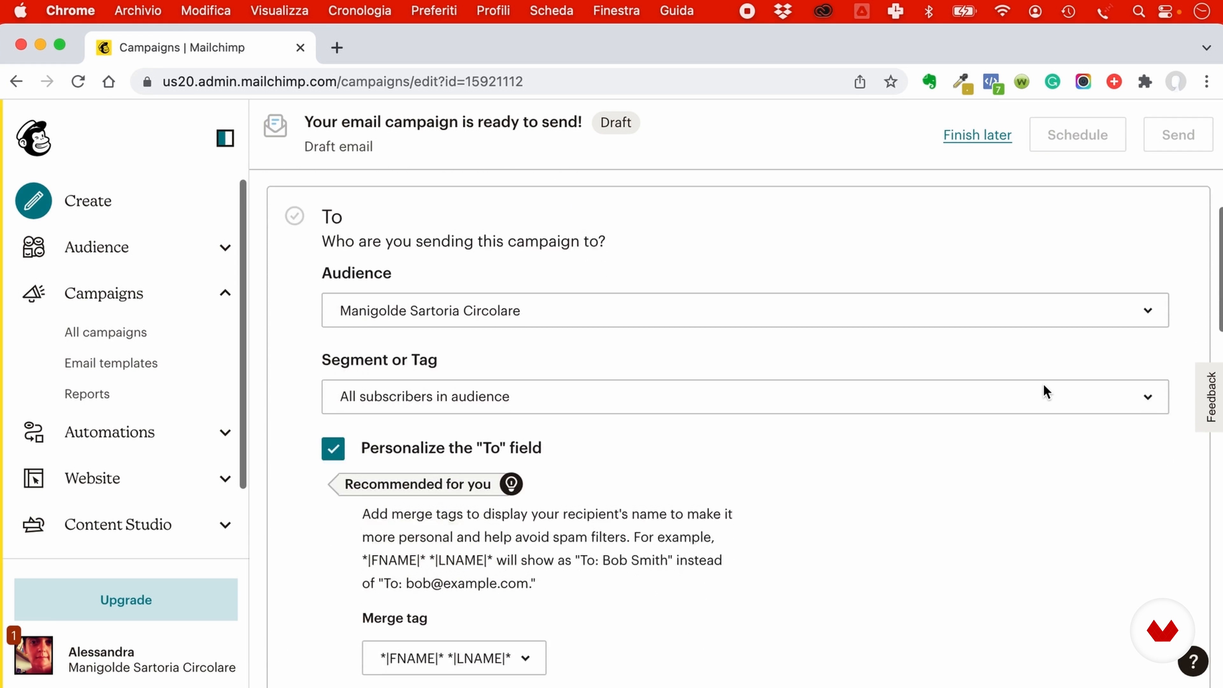
Task: Click the email campaign envelope icon
Action: click(275, 126)
